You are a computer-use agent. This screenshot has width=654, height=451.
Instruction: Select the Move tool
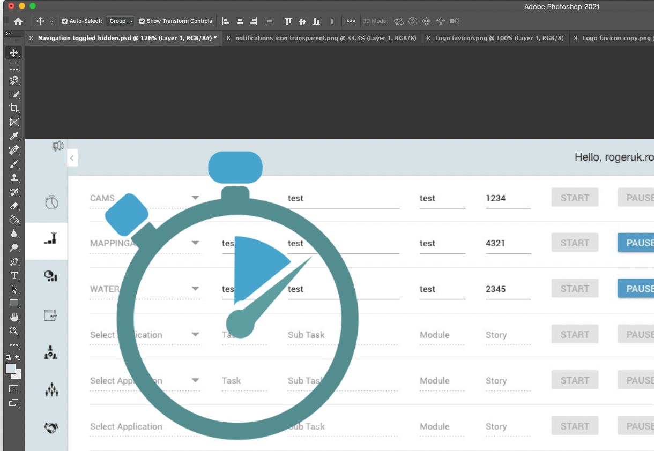tap(14, 52)
